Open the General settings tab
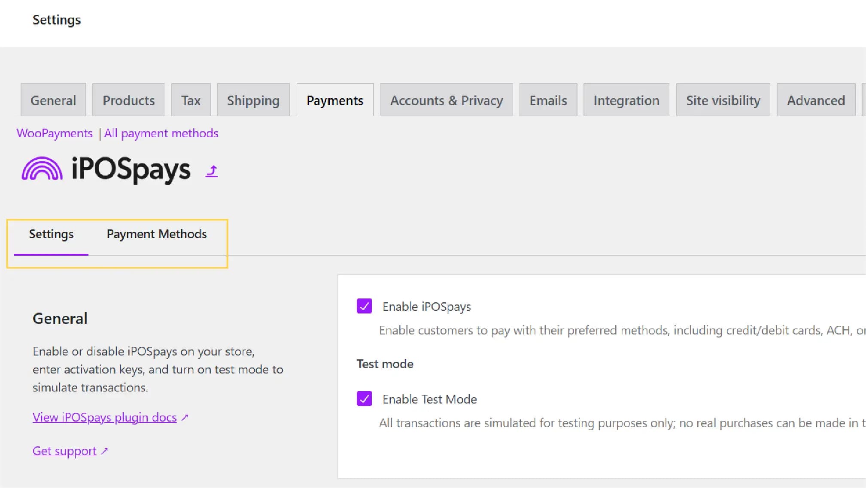Viewport: 866px width, 488px height. point(53,100)
